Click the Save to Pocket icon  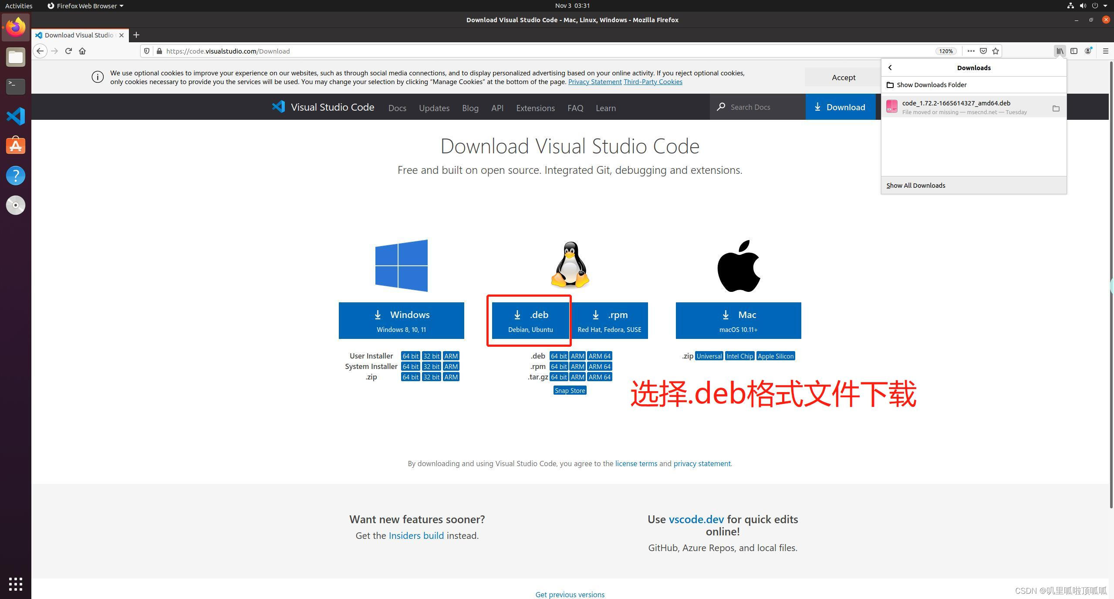[983, 51]
